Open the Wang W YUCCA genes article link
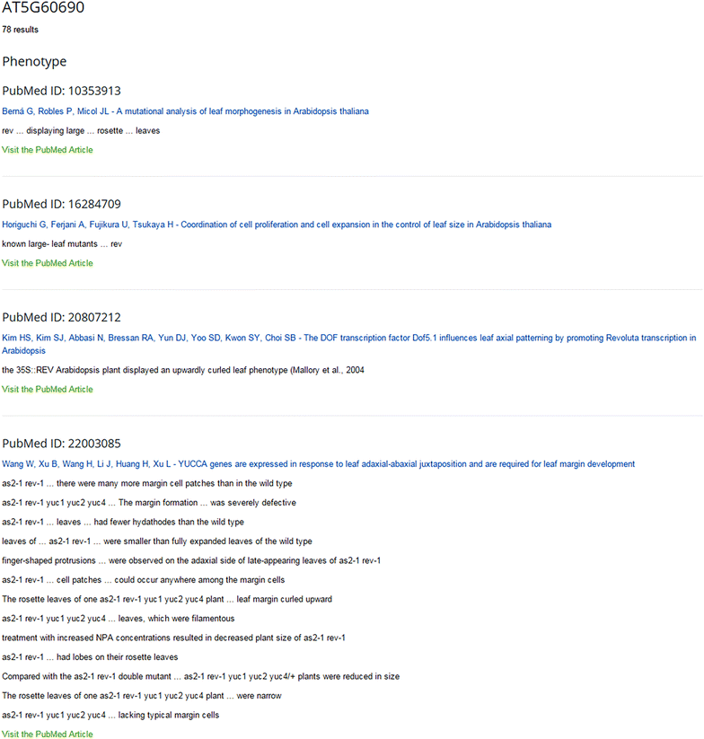 tap(318, 463)
